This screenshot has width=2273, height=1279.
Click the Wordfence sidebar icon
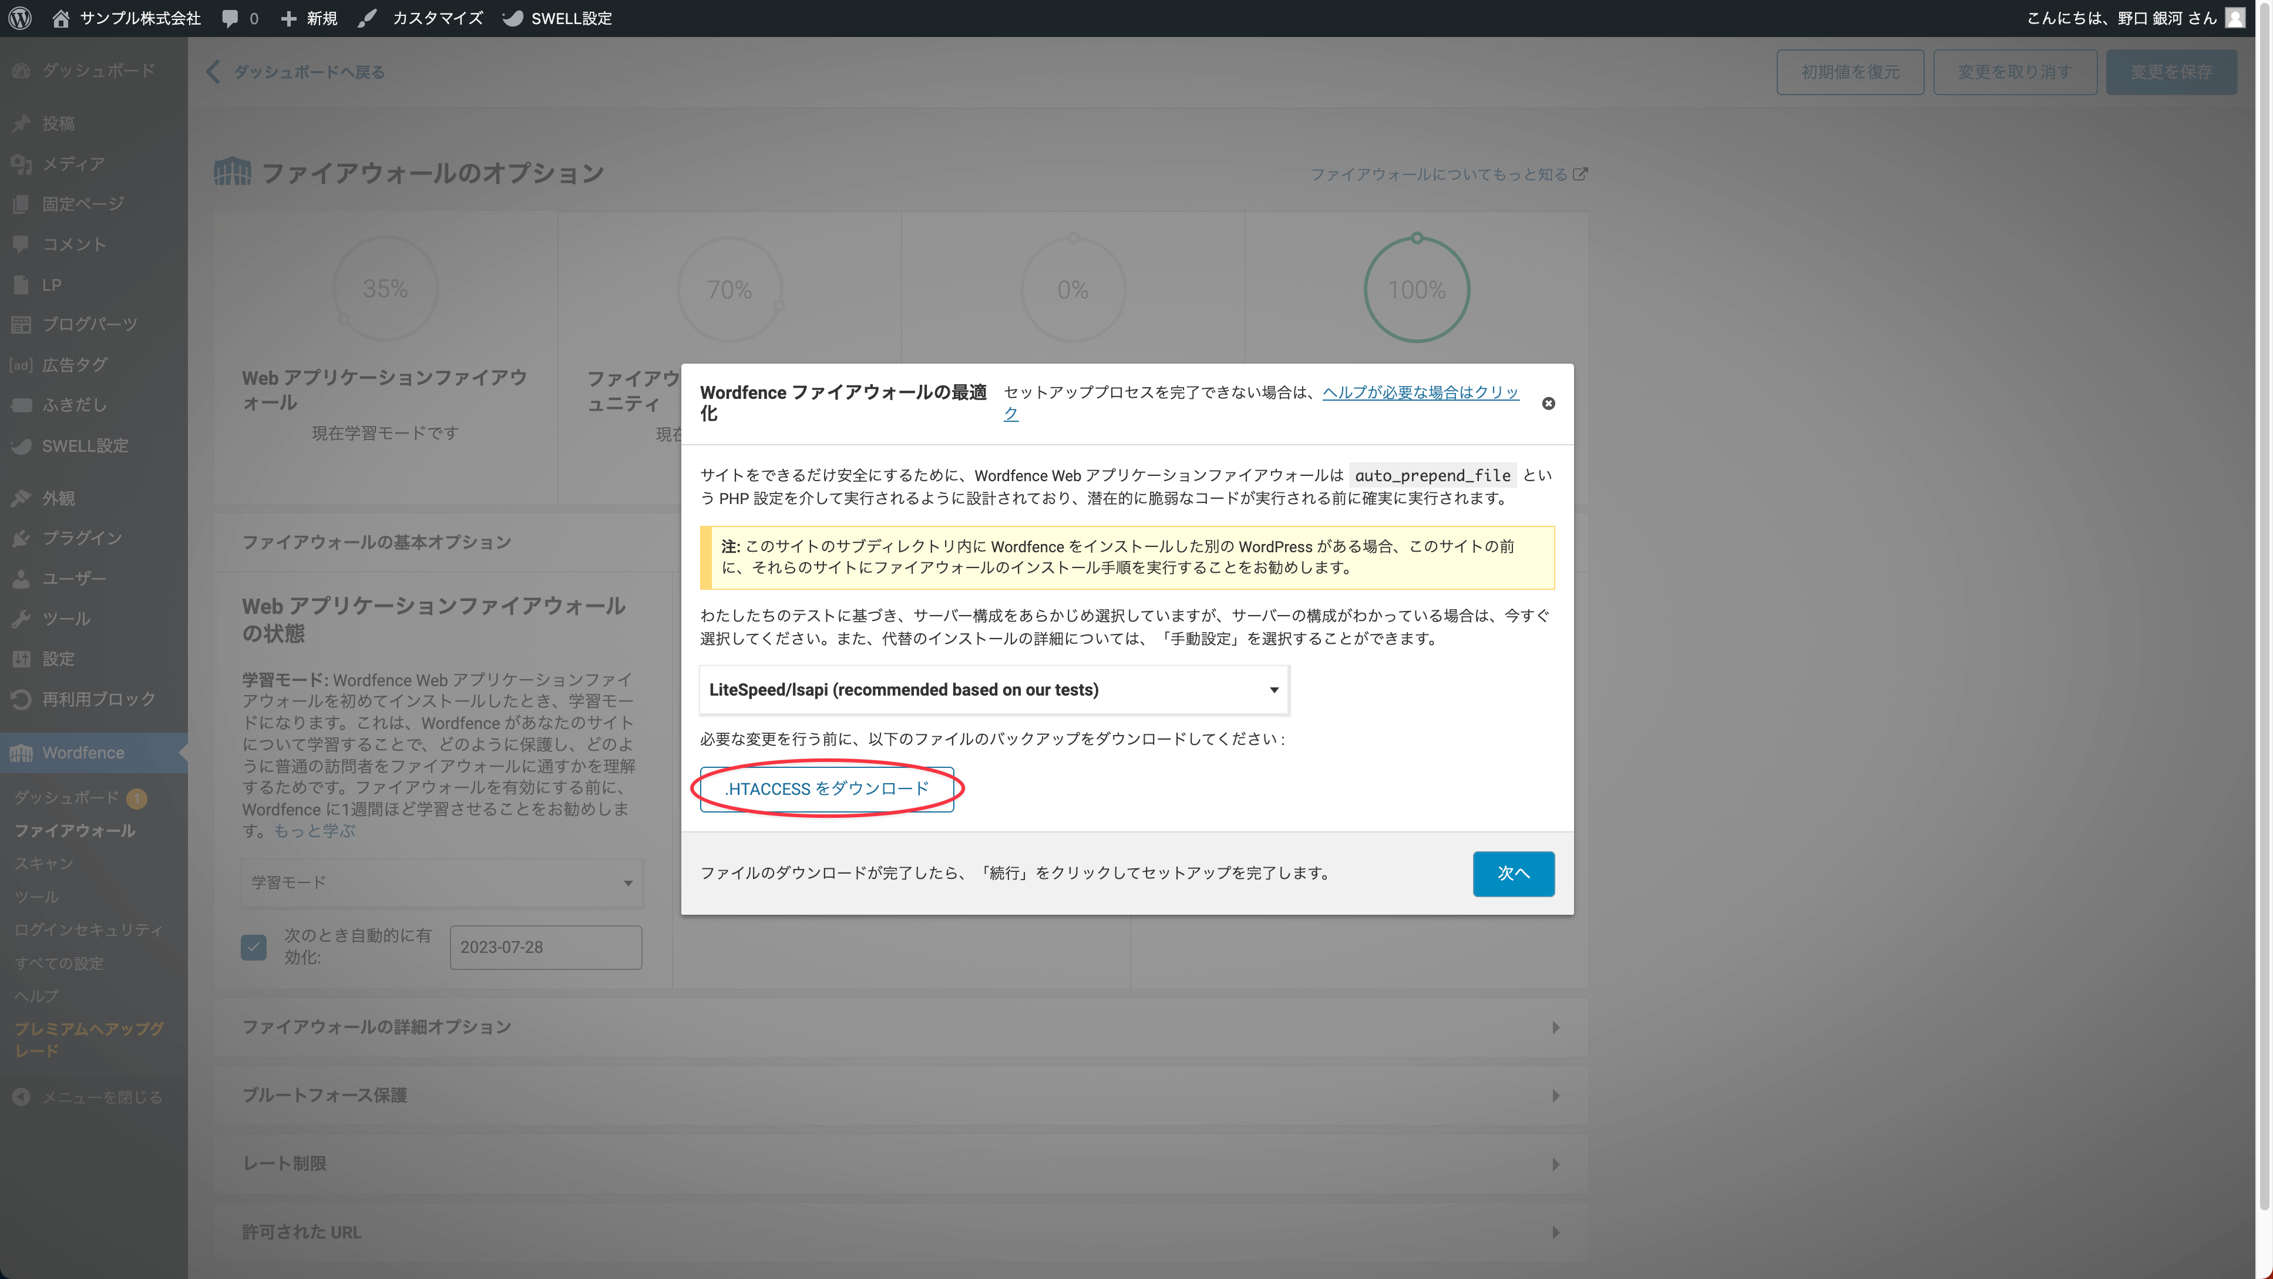(x=21, y=753)
